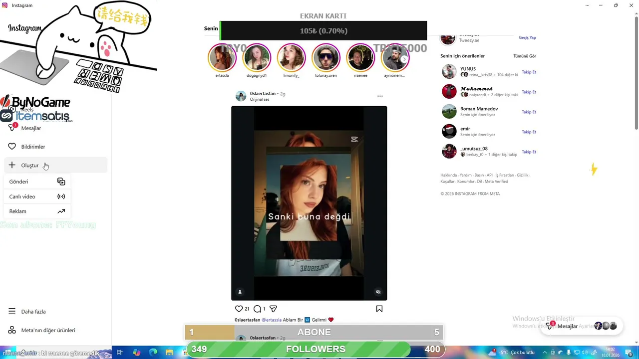Open Microsoft Edge from the taskbar

(154, 352)
